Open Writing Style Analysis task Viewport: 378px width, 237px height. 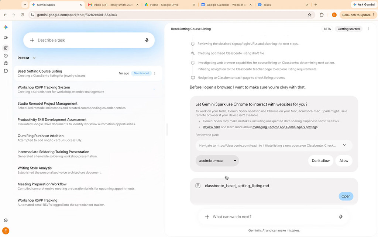(x=88, y=170)
